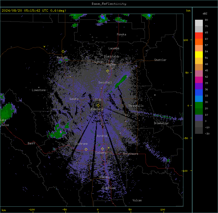This screenshot has height=213, width=218.
Task: Select the Cochrane label
Action: click(x=81, y=144)
